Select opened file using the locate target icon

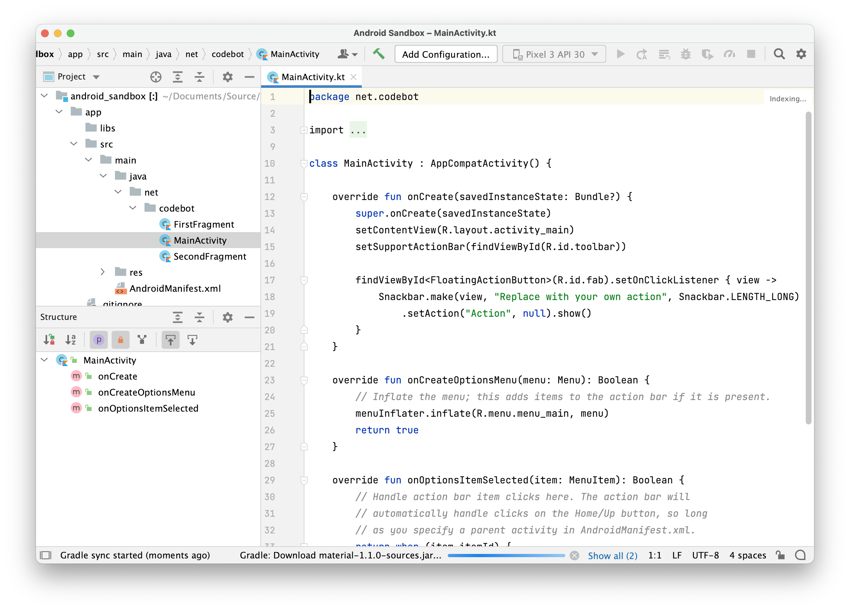click(156, 77)
